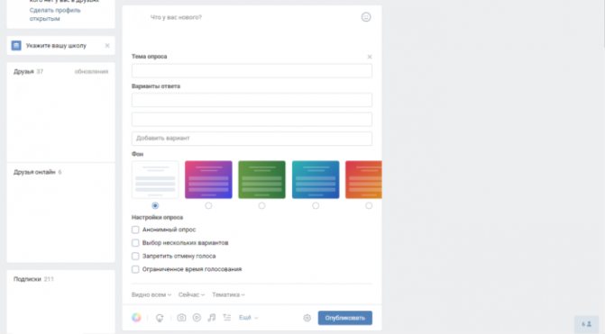Select the green background radio button
The height and width of the screenshot is (334, 605).
tap(262, 206)
